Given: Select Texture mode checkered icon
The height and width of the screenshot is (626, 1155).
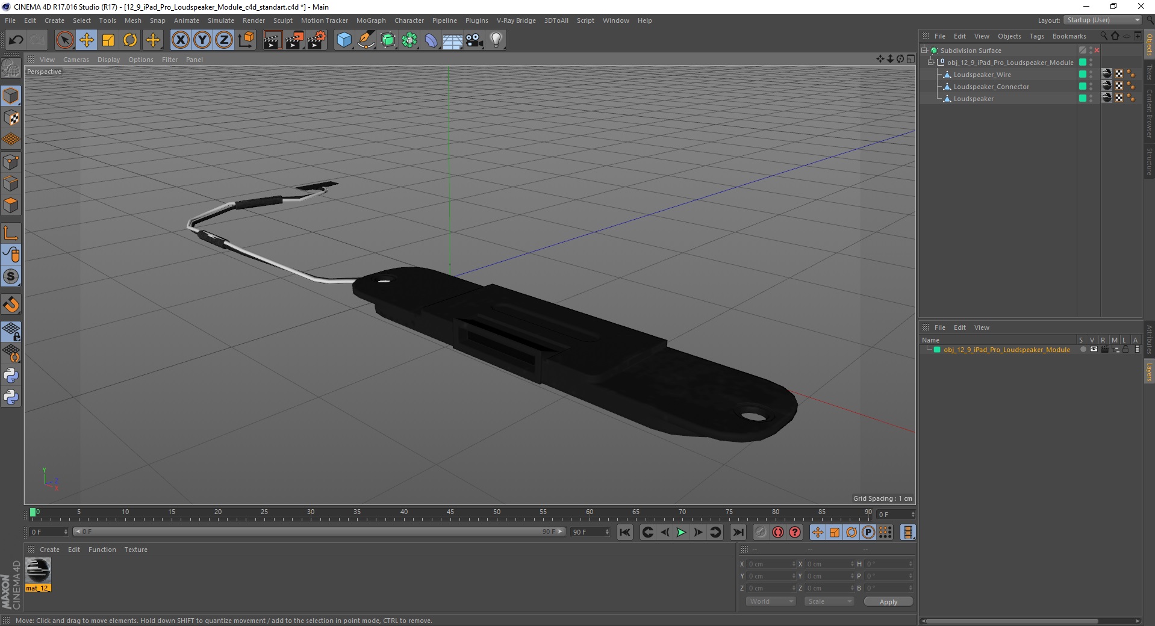Looking at the screenshot, I should 11,118.
